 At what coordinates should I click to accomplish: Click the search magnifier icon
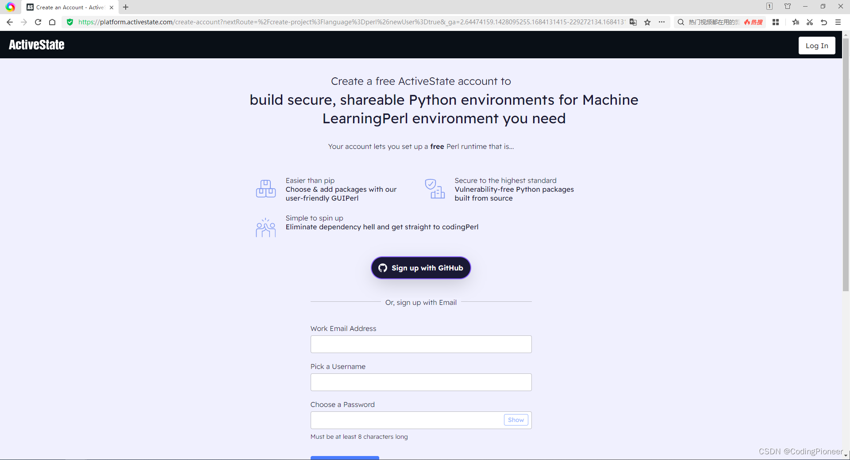tap(681, 22)
